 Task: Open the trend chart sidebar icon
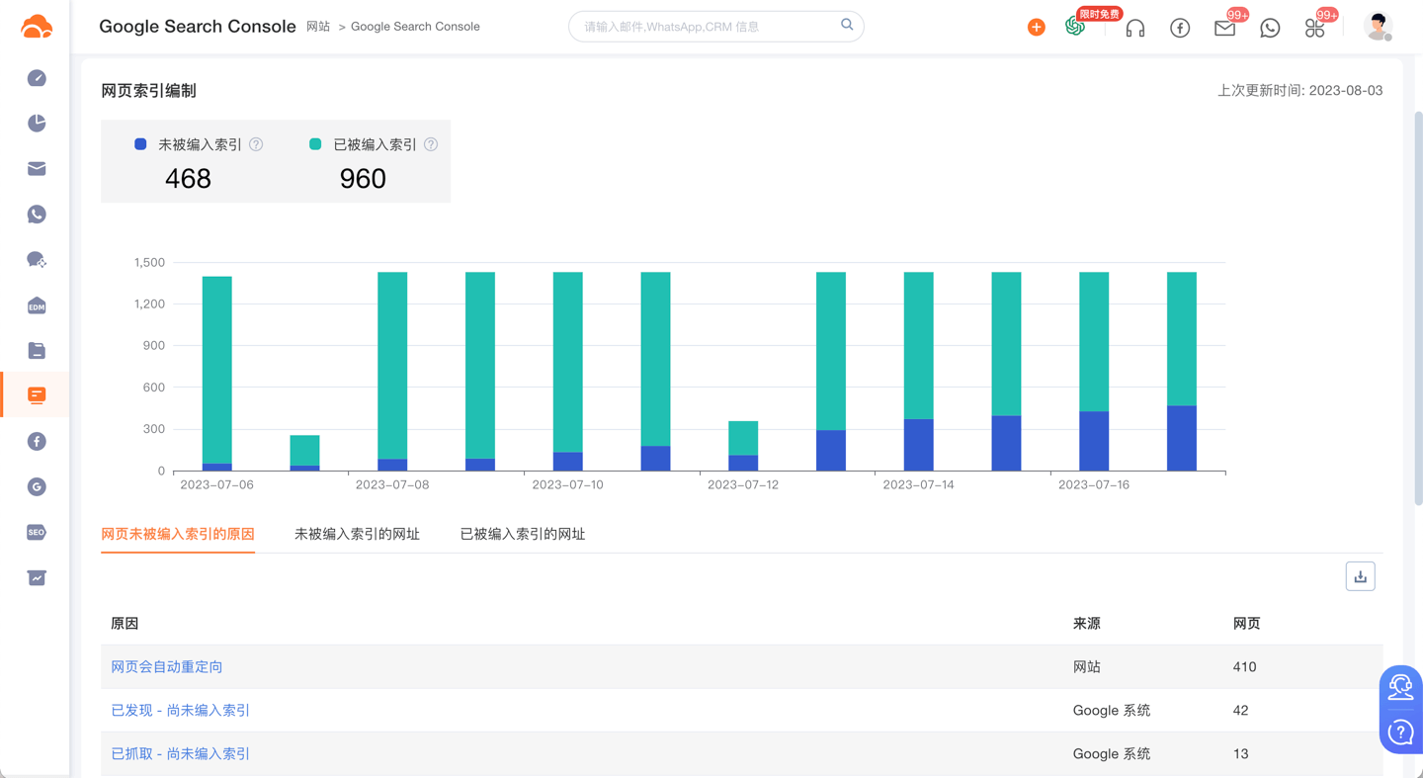pos(37,578)
